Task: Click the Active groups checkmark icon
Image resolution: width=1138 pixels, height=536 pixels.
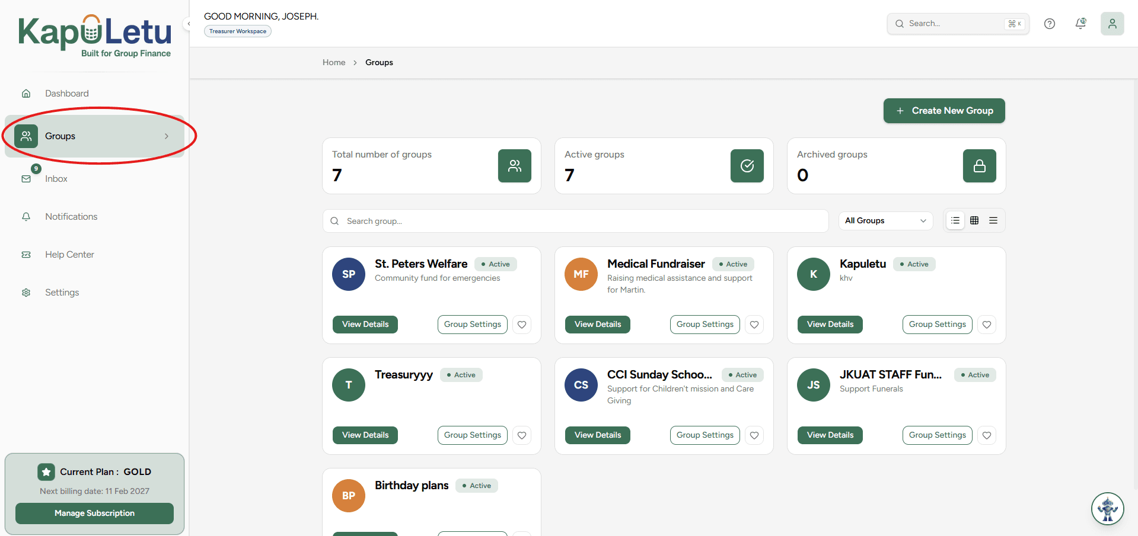Action: coord(747,166)
